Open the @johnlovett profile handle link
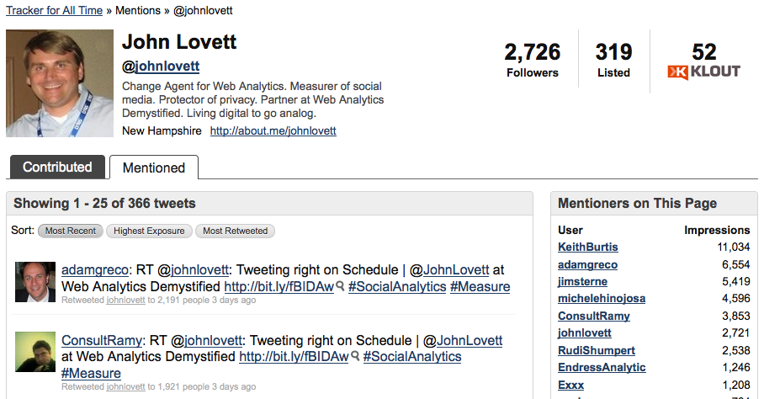Viewport: 764px width, 399px height. pos(161,66)
